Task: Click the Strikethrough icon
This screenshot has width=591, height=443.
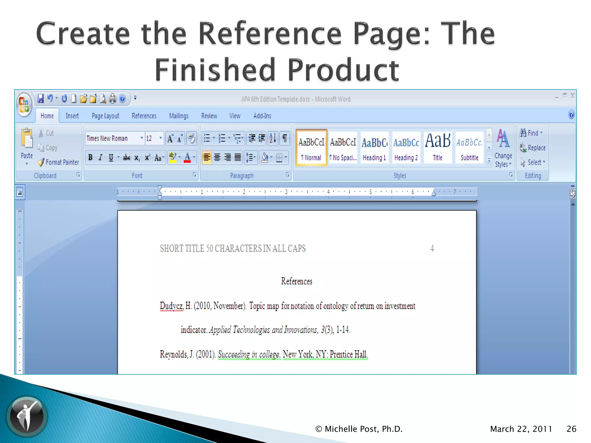Action: (126, 158)
